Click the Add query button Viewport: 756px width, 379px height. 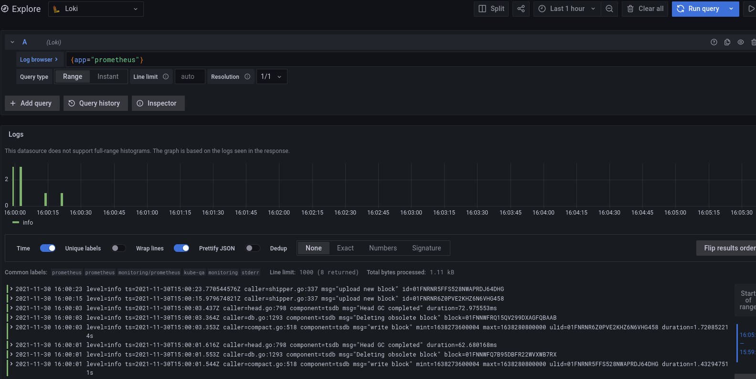point(32,103)
